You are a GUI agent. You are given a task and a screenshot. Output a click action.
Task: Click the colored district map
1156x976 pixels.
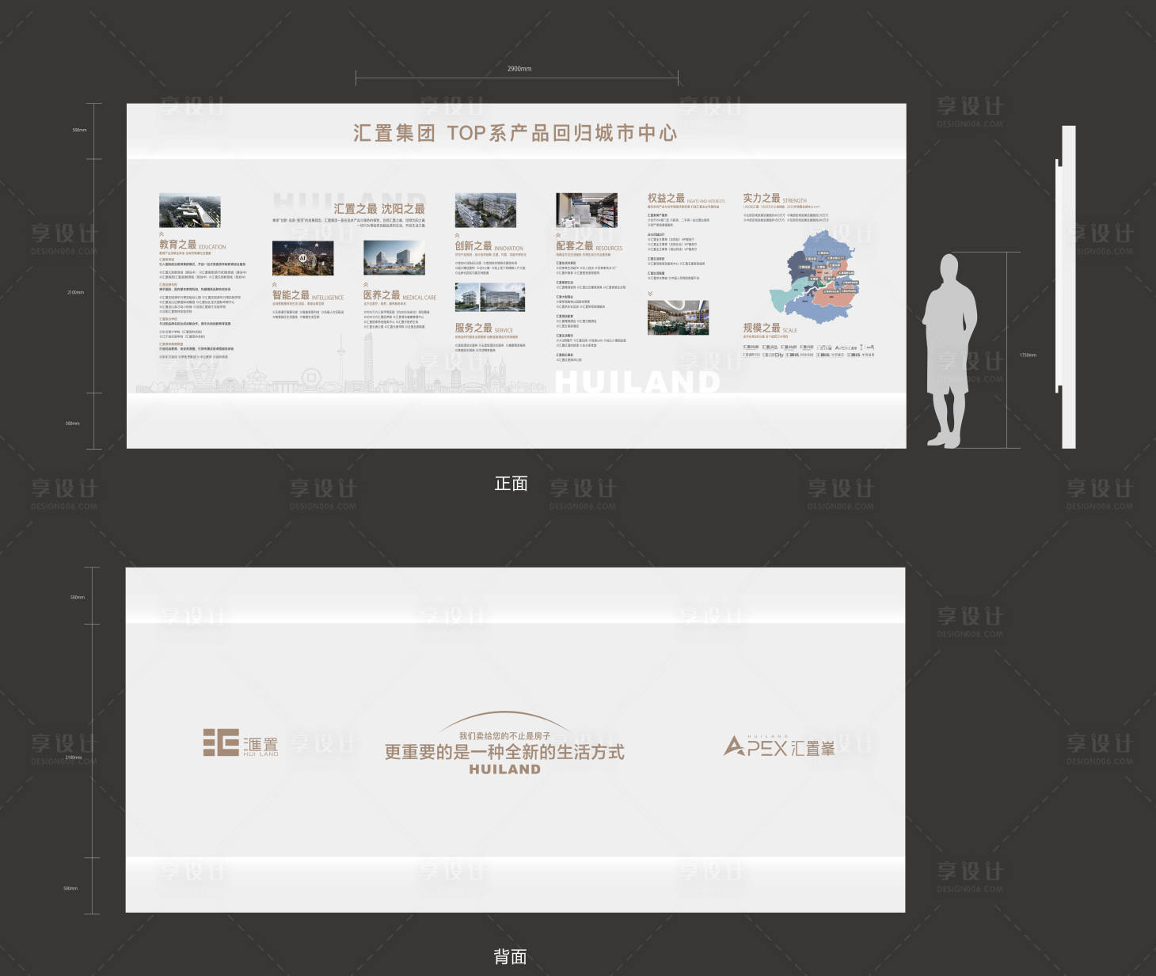tap(814, 277)
